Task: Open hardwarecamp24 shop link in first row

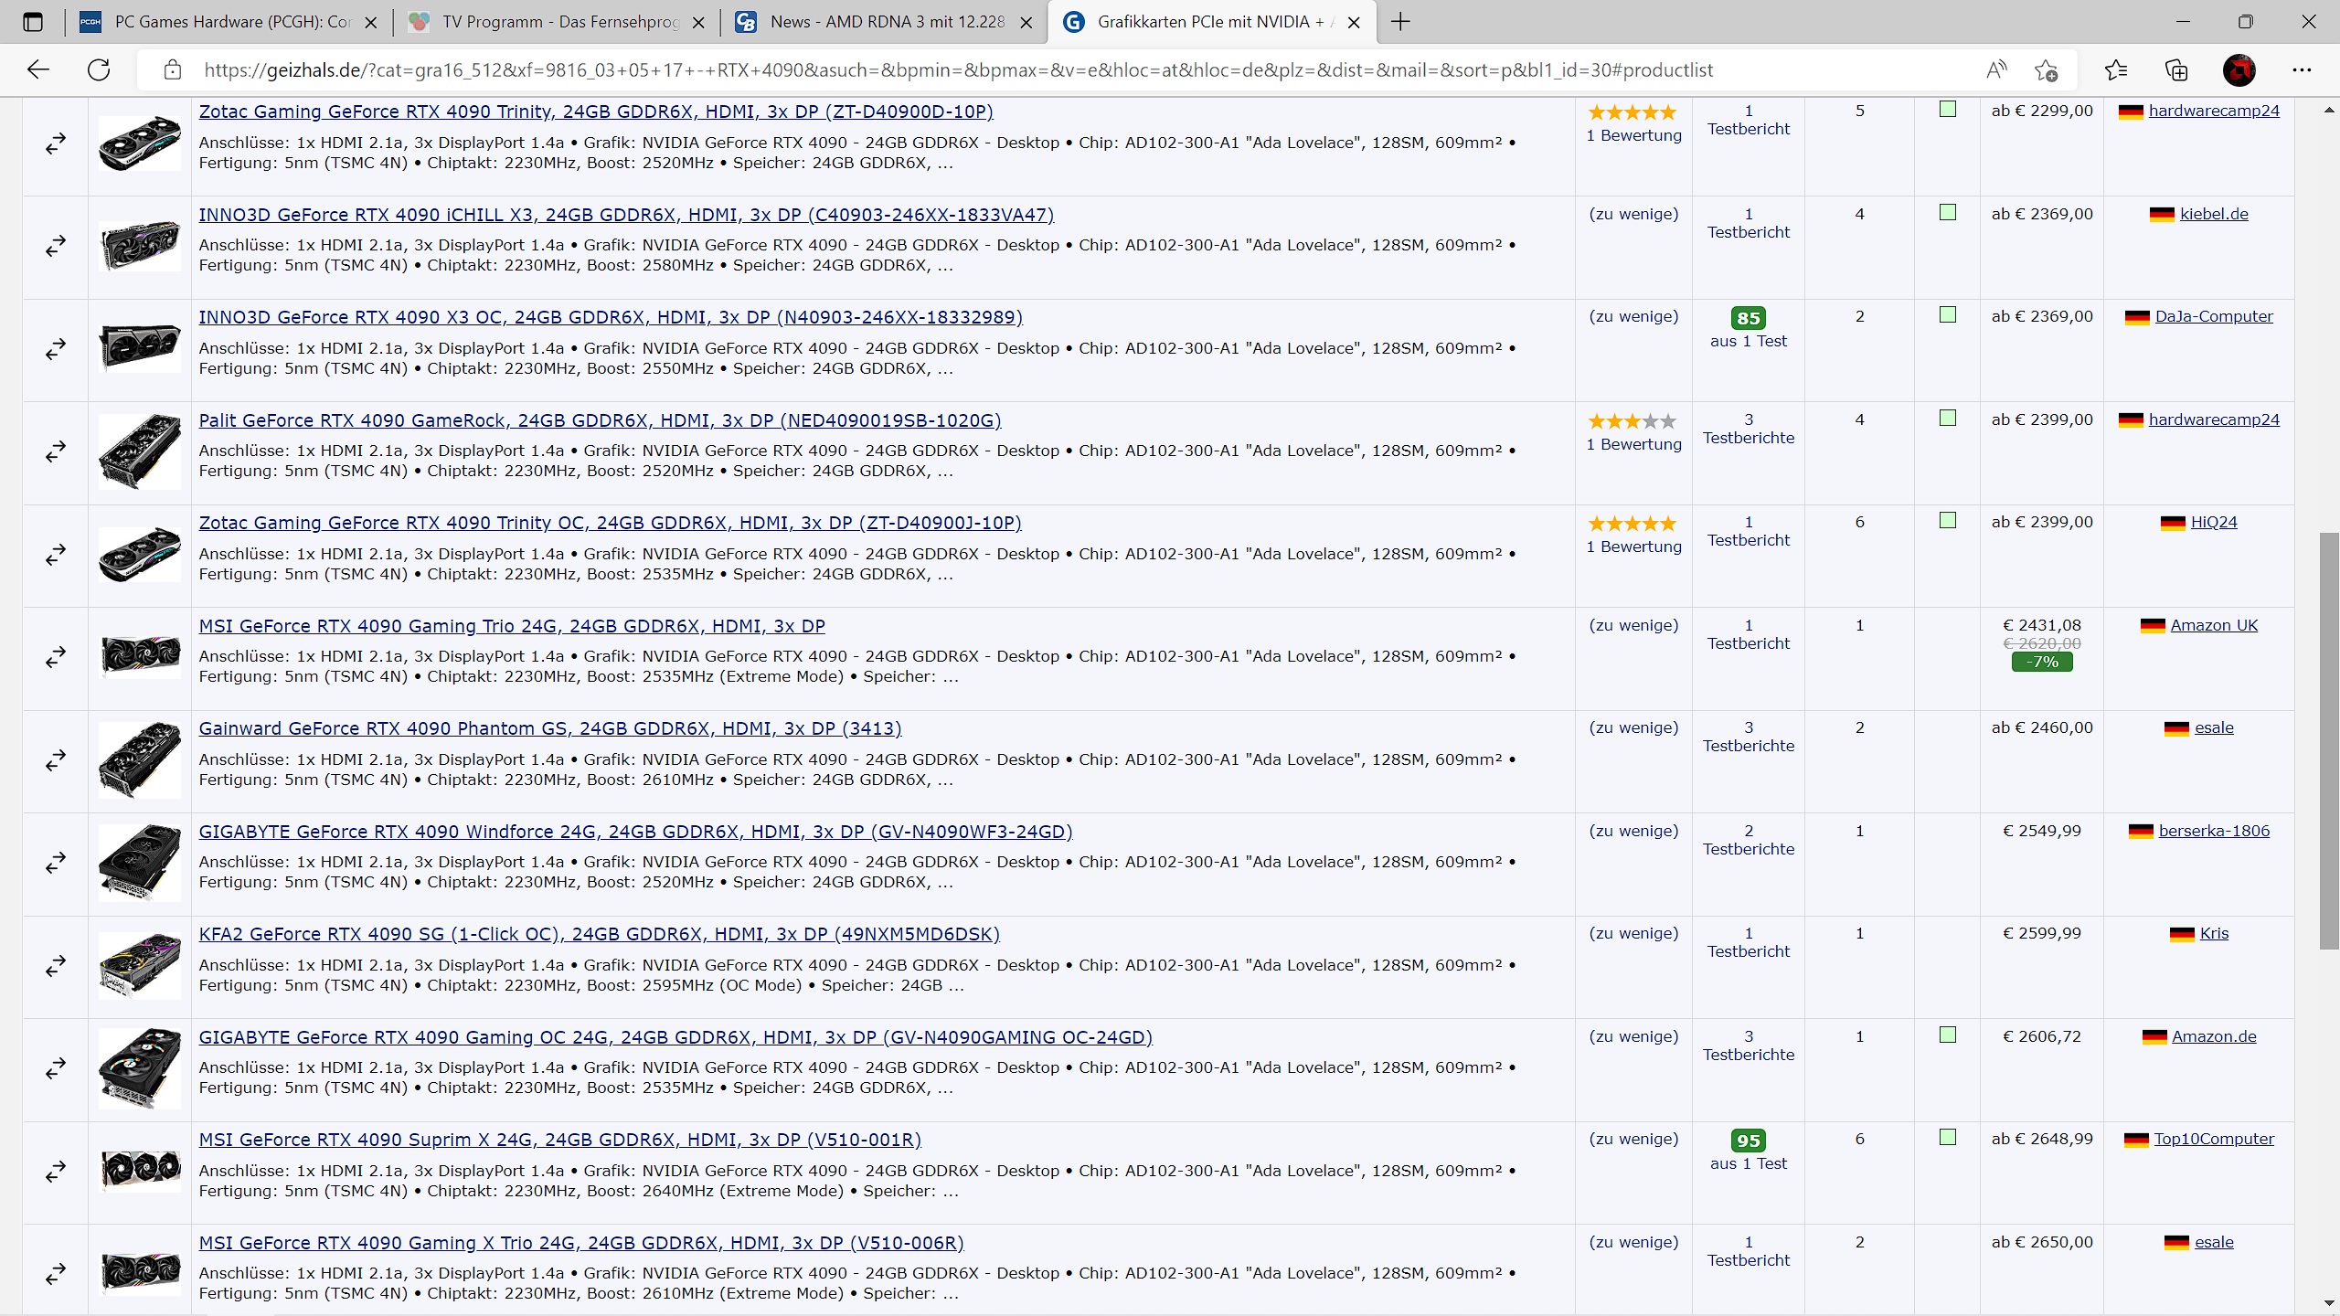Action: point(2213,111)
